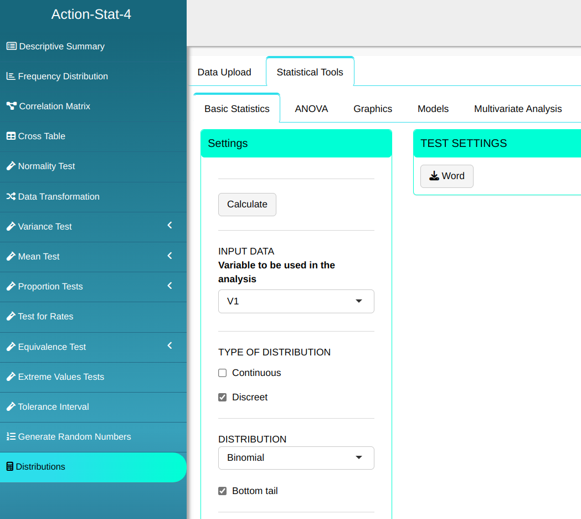The width and height of the screenshot is (581, 519).
Task: Click the Data Transformation shuffle icon
Action: point(11,197)
